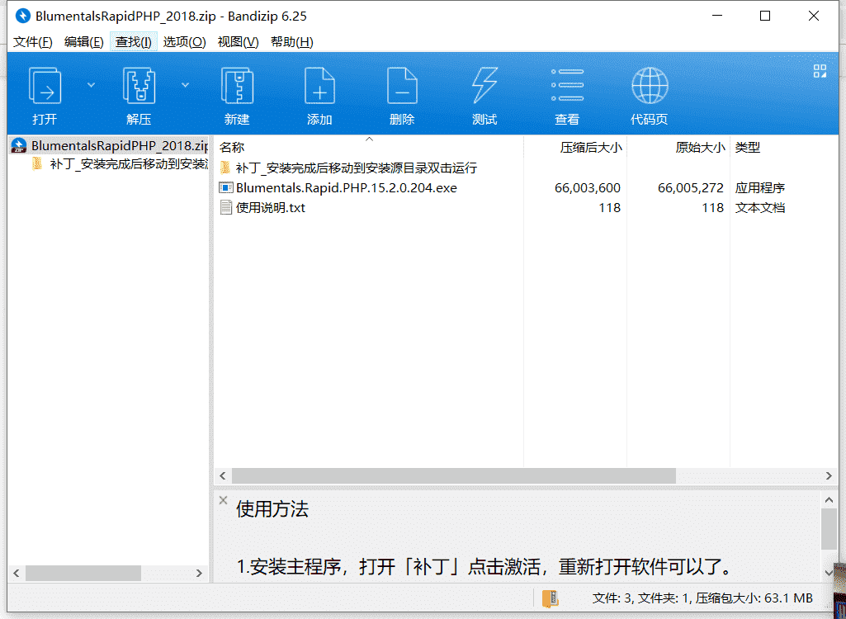This screenshot has width=846, height=619.
Task: Click the tree pane scrollbar right arrow
Action: pyautogui.click(x=199, y=573)
